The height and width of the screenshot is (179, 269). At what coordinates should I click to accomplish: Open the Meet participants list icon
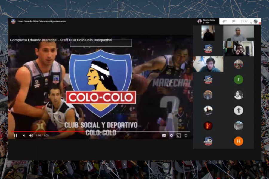pos(224,21)
